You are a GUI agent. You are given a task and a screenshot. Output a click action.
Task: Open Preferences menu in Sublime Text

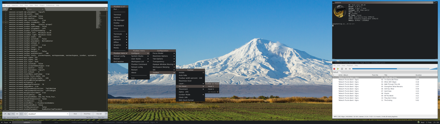50,6
